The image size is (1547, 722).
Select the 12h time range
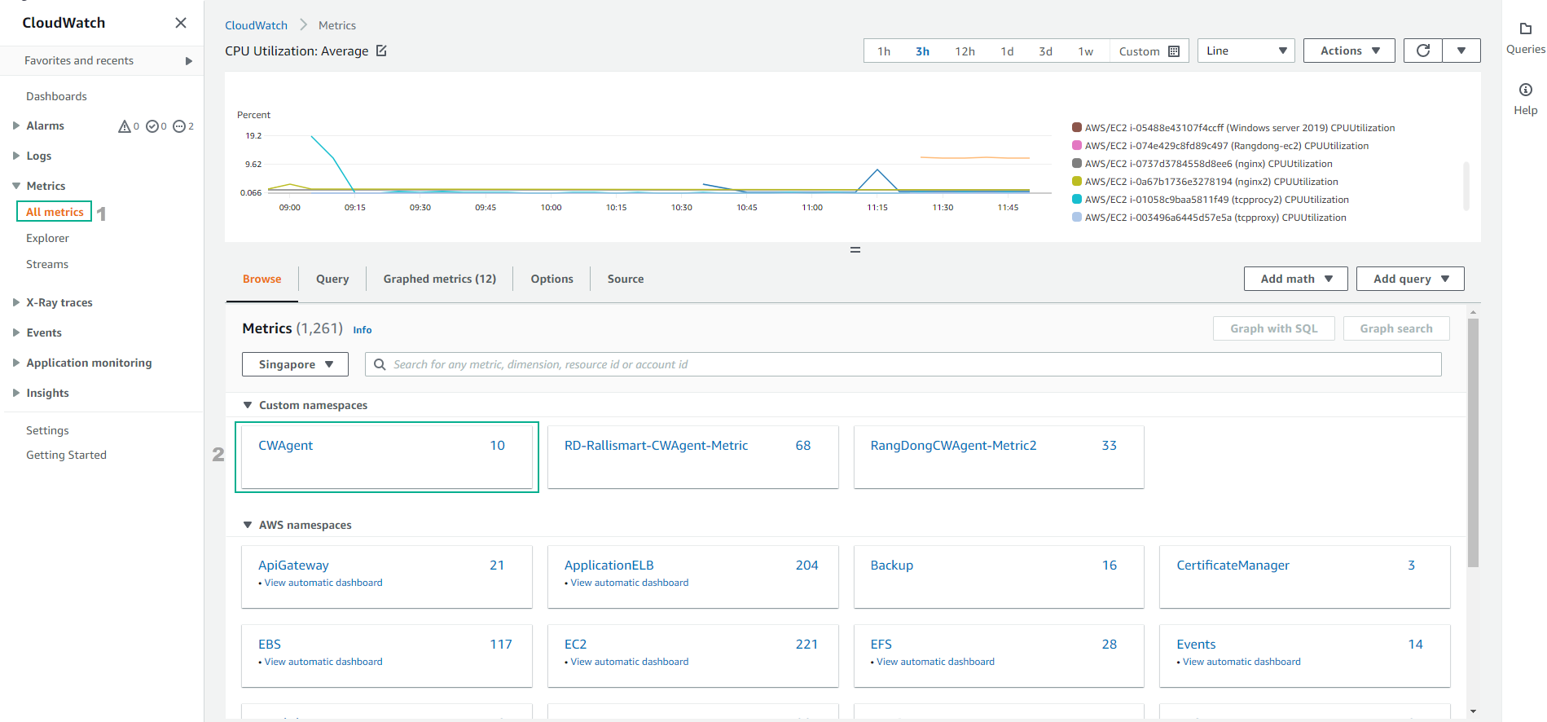tap(965, 51)
